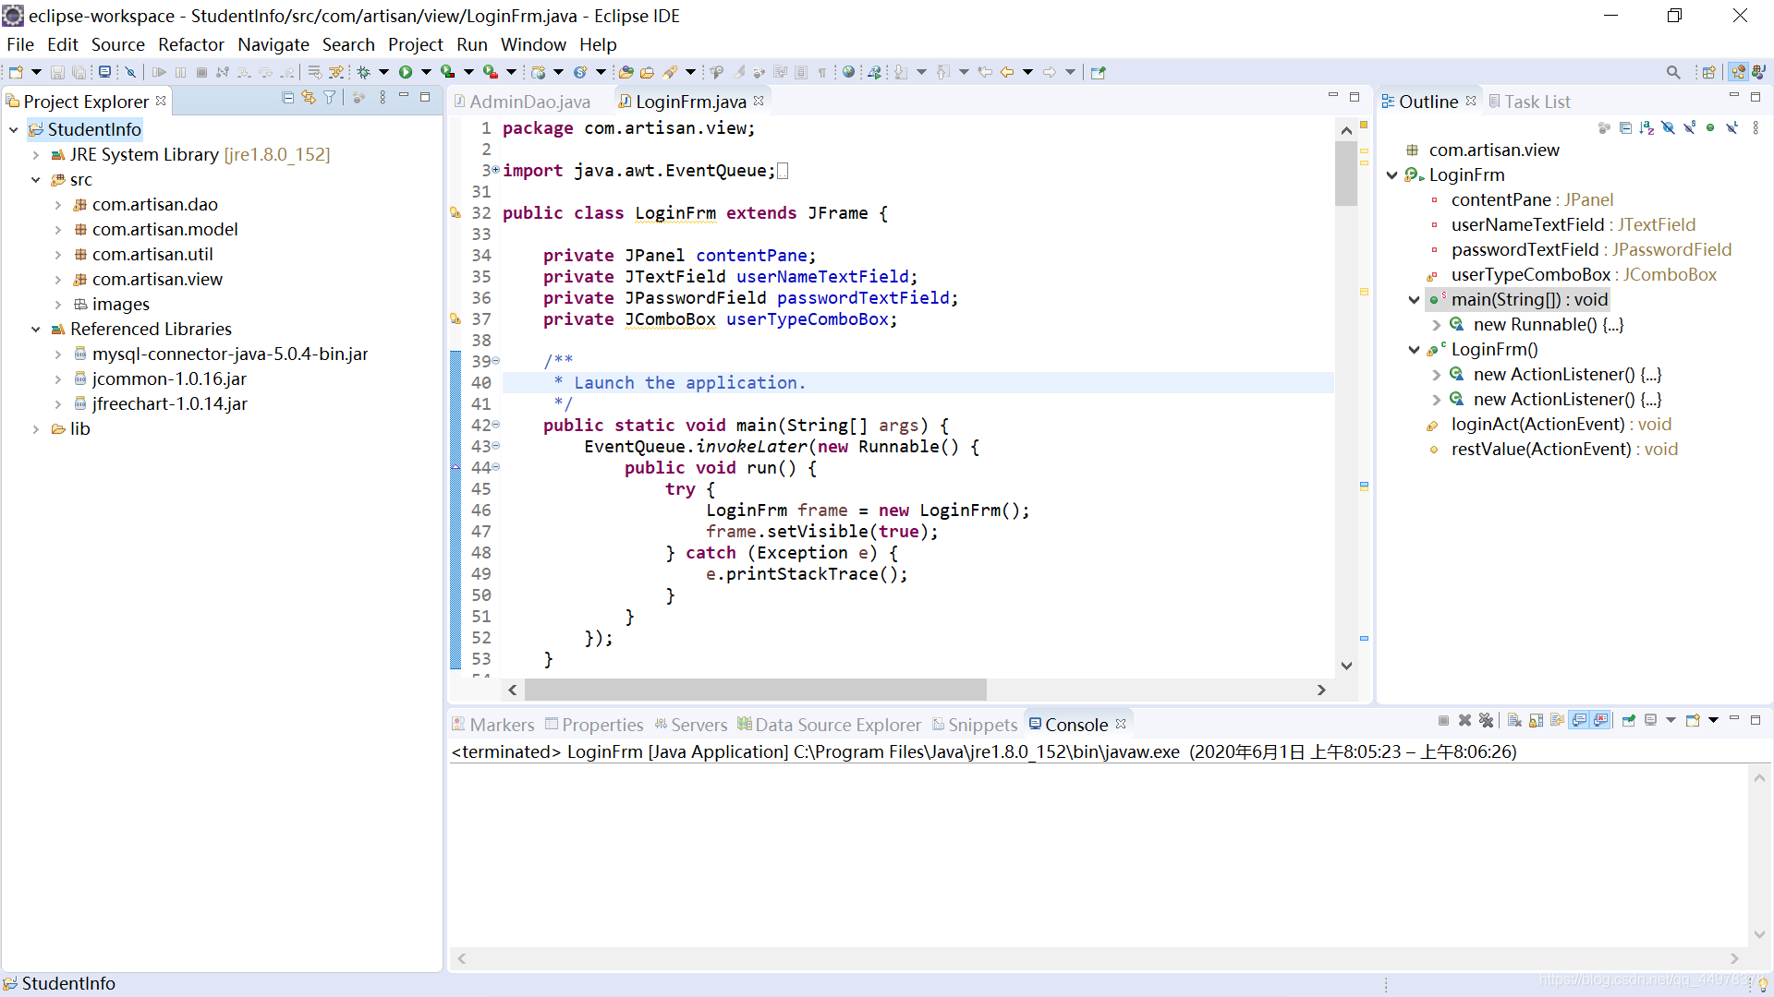1774x997 pixels.
Task: Switch to the Task List tab
Action: pos(1529,102)
